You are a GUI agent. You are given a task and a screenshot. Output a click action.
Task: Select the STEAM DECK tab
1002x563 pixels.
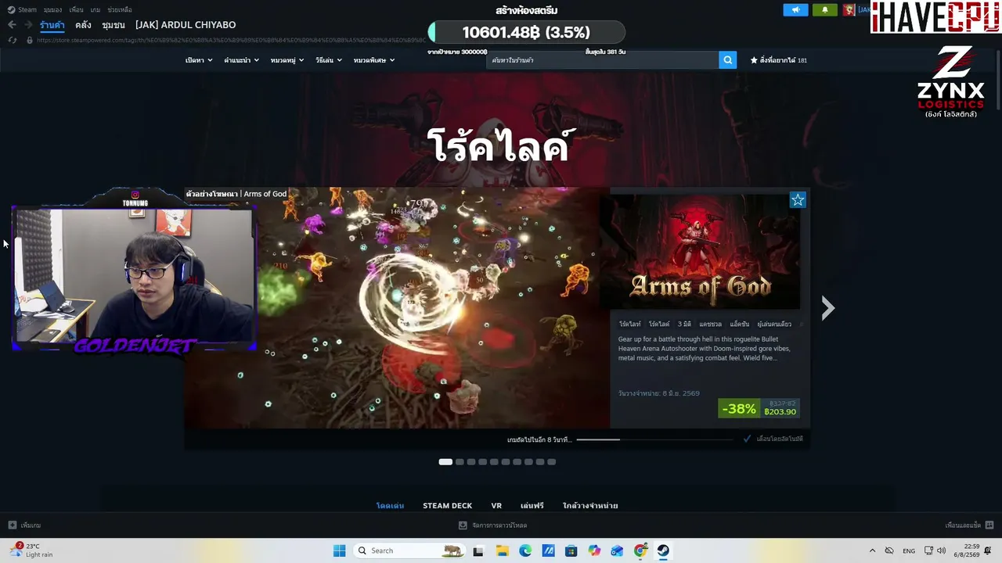coord(448,506)
